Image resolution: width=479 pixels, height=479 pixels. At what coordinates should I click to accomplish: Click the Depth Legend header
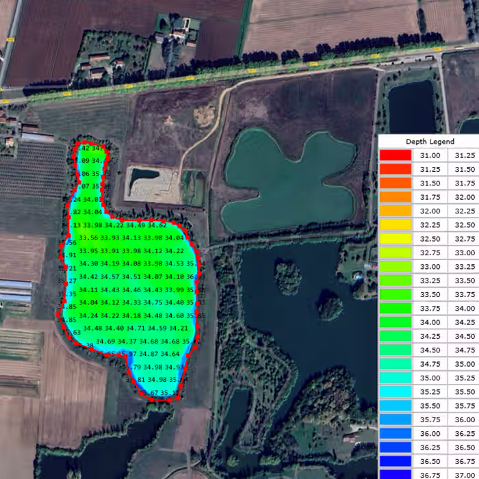[x=430, y=142]
